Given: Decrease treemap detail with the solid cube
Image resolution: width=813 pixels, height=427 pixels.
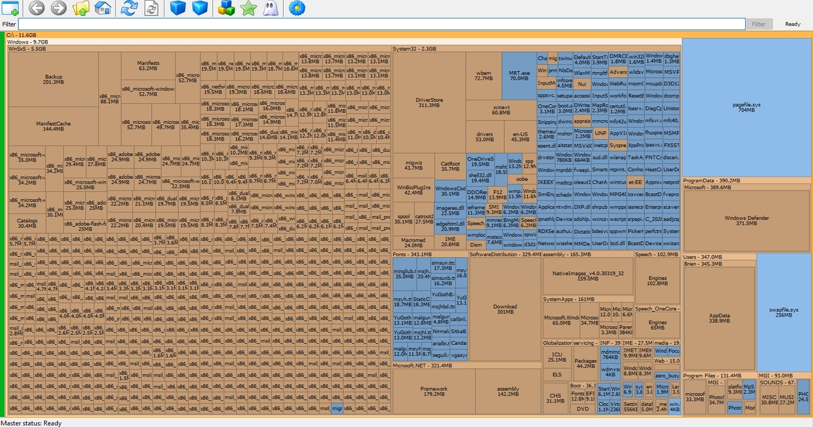Looking at the screenshot, I should coord(177,9).
